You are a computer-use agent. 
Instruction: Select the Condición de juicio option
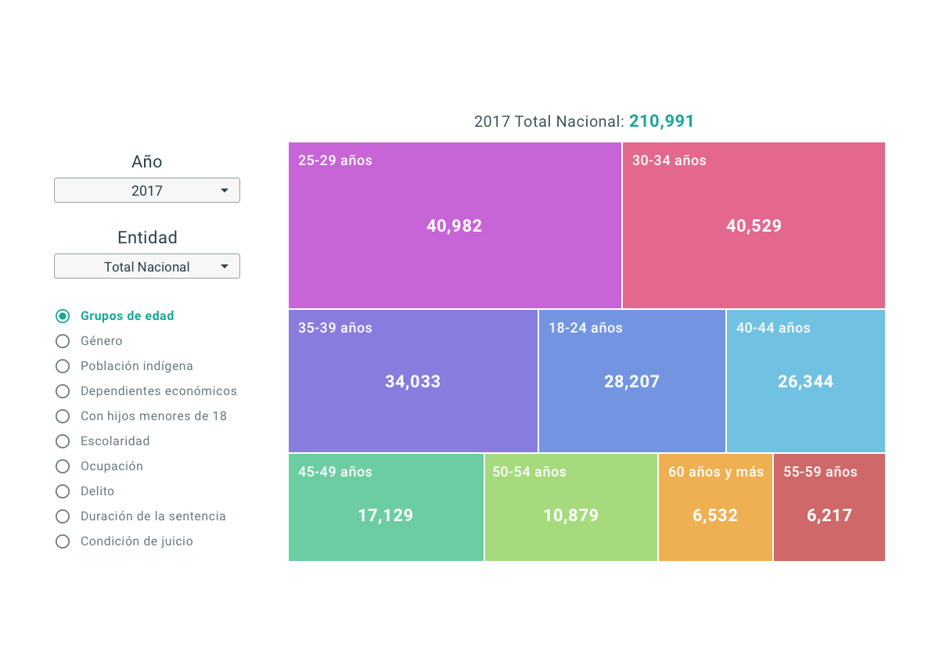(x=63, y=541)
